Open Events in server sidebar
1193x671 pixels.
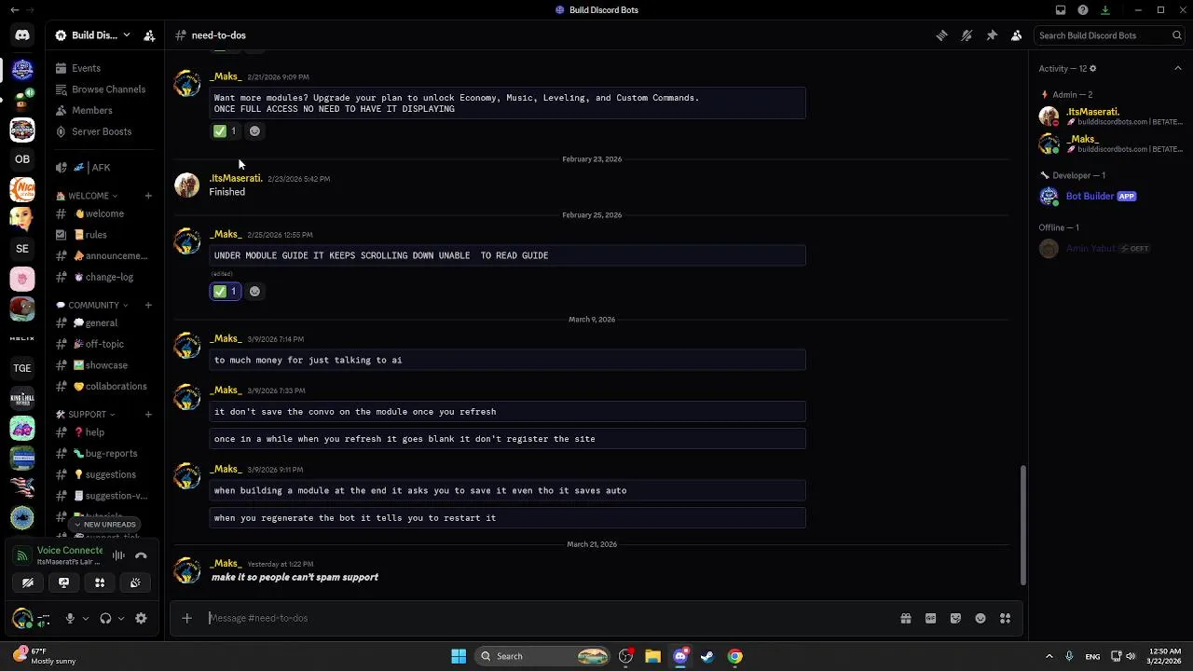[103, 68]
